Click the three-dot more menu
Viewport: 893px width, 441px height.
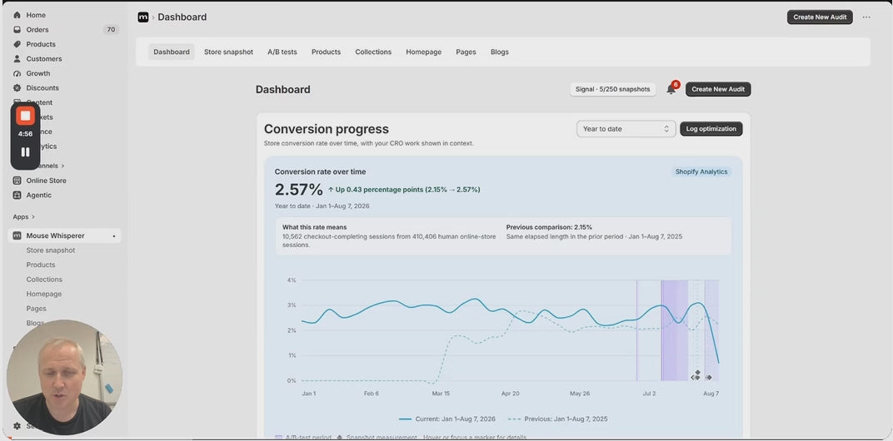pyautogui.click(x=866, y=17)
